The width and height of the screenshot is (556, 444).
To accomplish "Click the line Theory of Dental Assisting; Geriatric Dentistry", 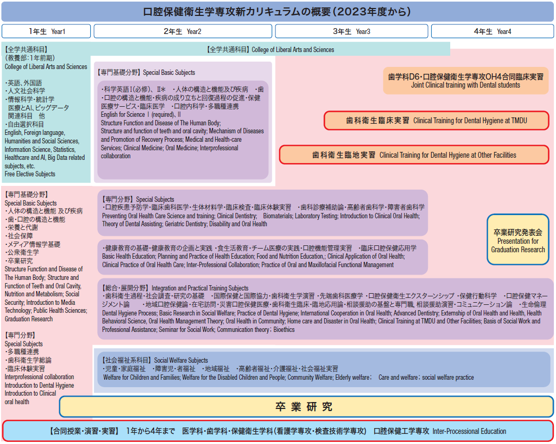I will 184,224.
